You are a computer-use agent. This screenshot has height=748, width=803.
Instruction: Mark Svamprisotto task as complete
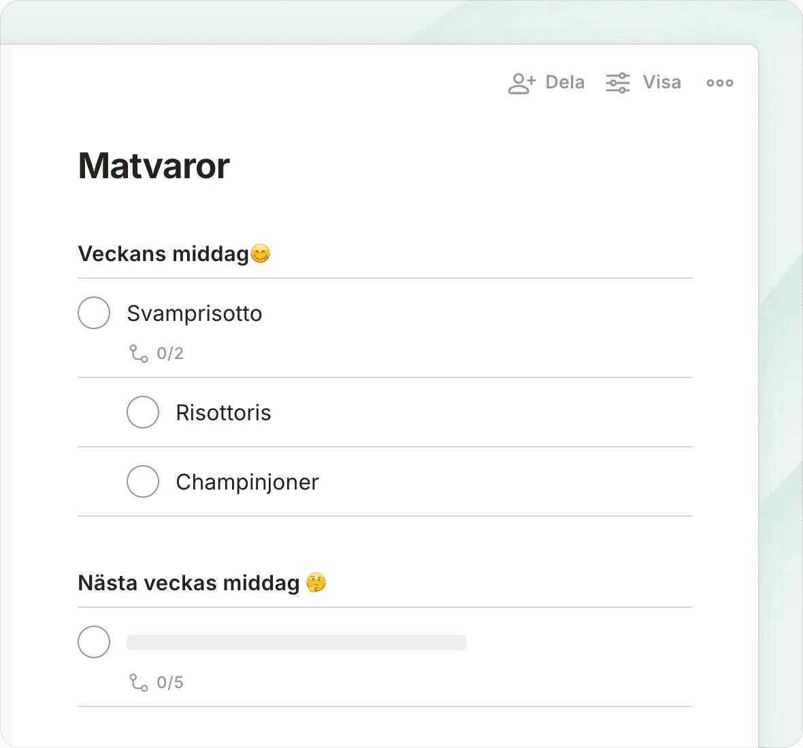click(94, 313)
